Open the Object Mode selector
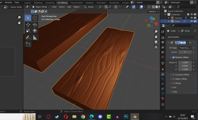198x120 pixels. tap(41, 7)
